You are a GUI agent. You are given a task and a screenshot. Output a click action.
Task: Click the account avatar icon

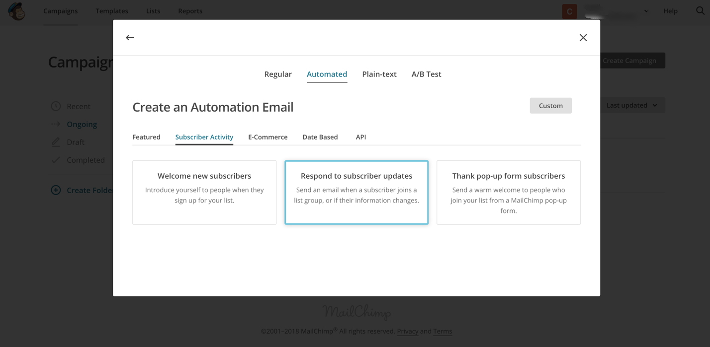(x=569, y=11)
